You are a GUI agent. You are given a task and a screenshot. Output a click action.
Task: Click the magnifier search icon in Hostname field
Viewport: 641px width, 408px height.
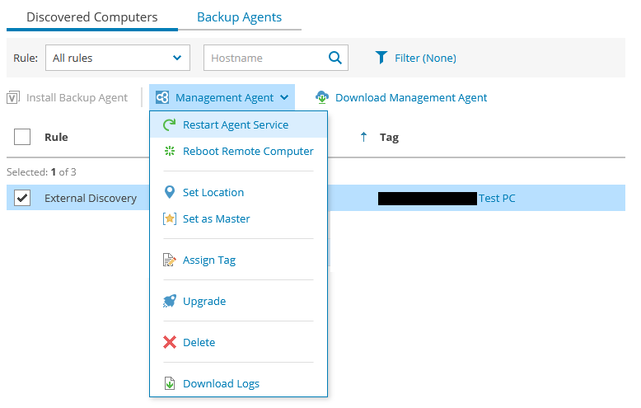(x=335, y=58)
